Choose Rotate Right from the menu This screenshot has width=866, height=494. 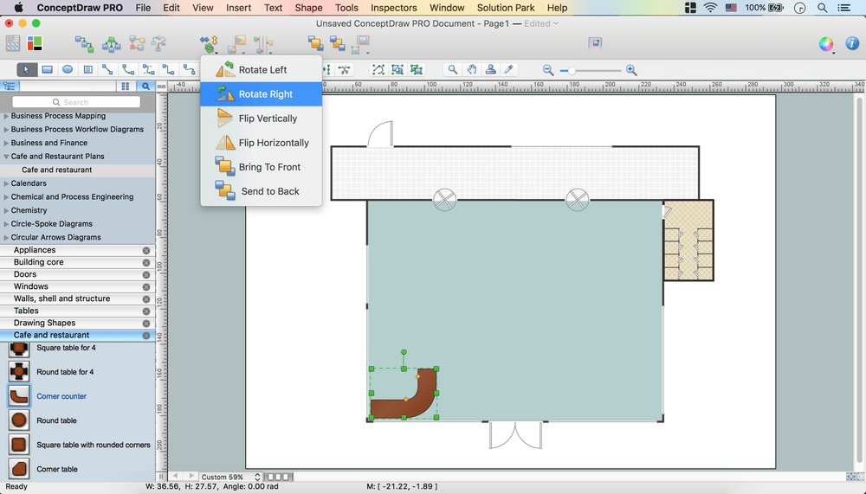pos(265,94)
